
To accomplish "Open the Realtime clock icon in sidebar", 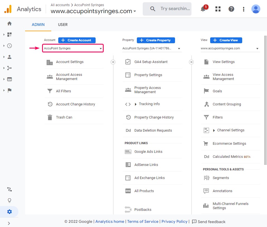I will [x=9, y=46].
